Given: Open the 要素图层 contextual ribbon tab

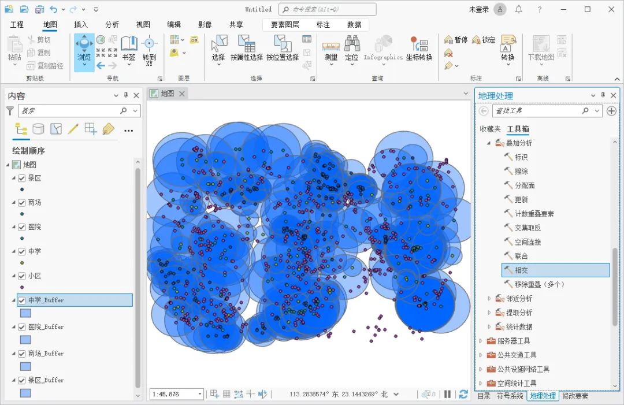Looking at the screenshot, I should 285,25.
